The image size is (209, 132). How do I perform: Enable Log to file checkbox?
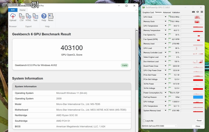pos(144,121)
